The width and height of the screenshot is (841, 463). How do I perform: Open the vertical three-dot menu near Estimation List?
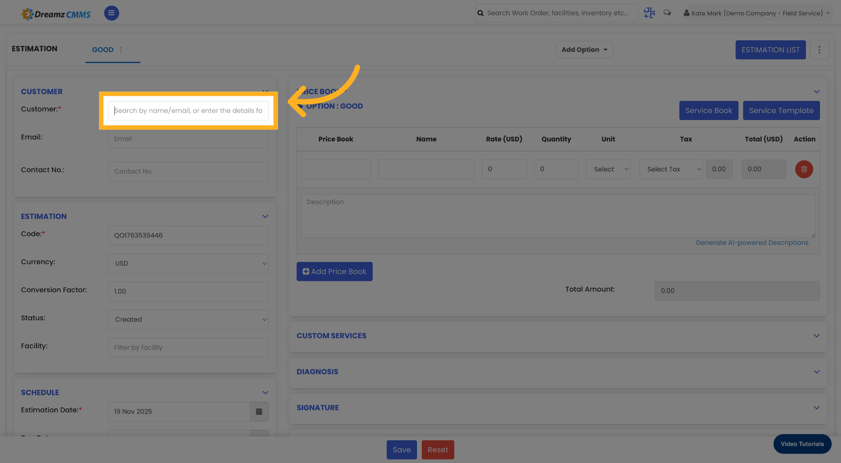(820, 49)
